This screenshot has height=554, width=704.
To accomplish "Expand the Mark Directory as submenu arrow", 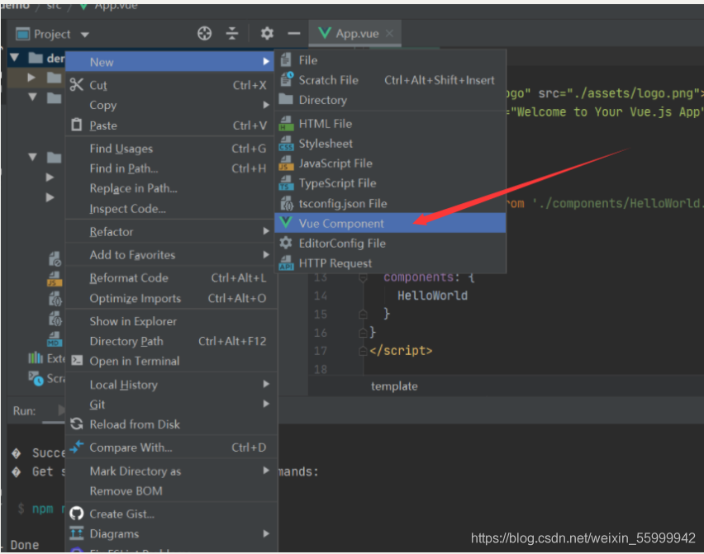I will (266, 470).
